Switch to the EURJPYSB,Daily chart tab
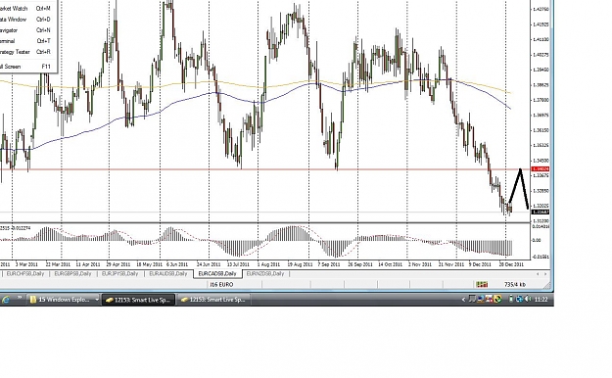612x378 pixels. point(119,274)
